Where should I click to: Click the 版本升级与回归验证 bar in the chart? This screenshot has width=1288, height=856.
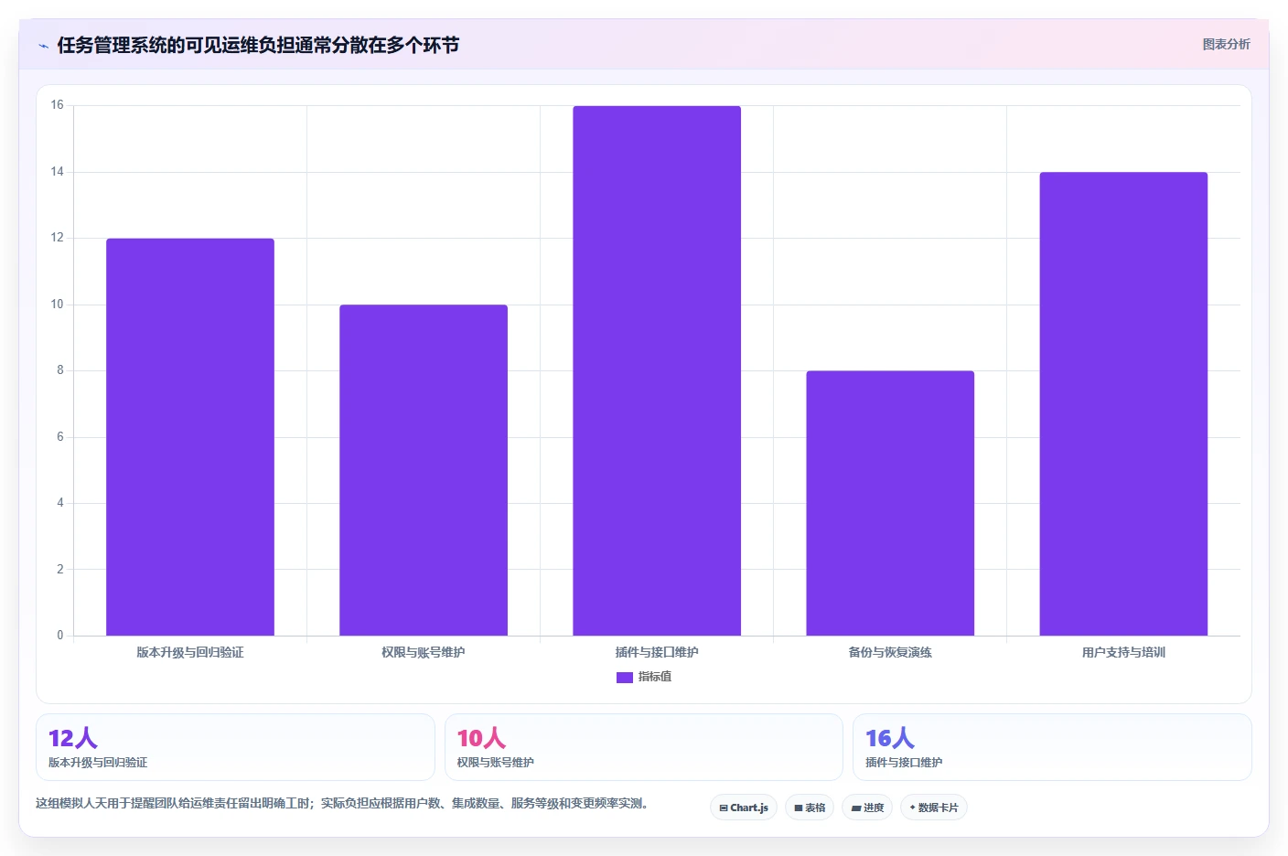coord(190,437)
